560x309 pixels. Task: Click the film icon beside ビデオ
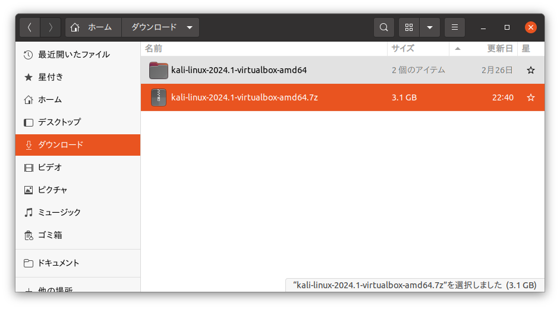(x=28, y=168)
